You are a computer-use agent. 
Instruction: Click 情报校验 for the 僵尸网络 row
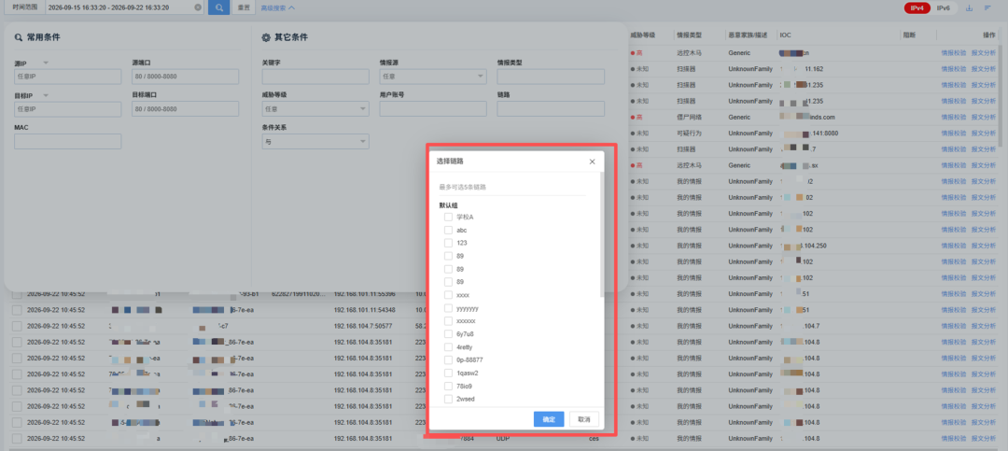[953, 117]
